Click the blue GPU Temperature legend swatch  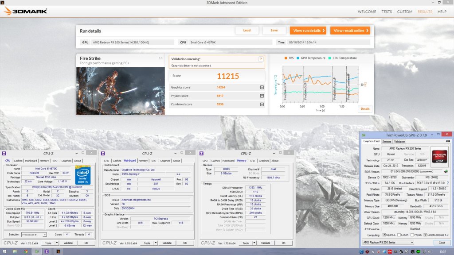click(x=297, y=58)
